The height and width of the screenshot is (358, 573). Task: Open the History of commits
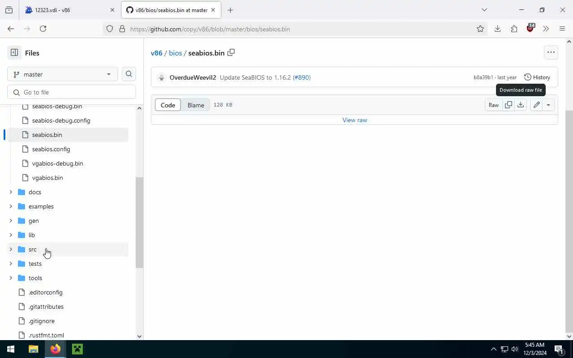tap(537, 77)
